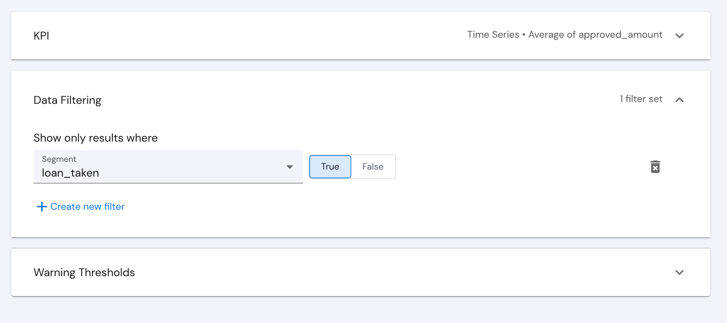Image resolution: width=727 pixels, height=323 pixels.
Task: Click the KPI section title
Action: 41,36
